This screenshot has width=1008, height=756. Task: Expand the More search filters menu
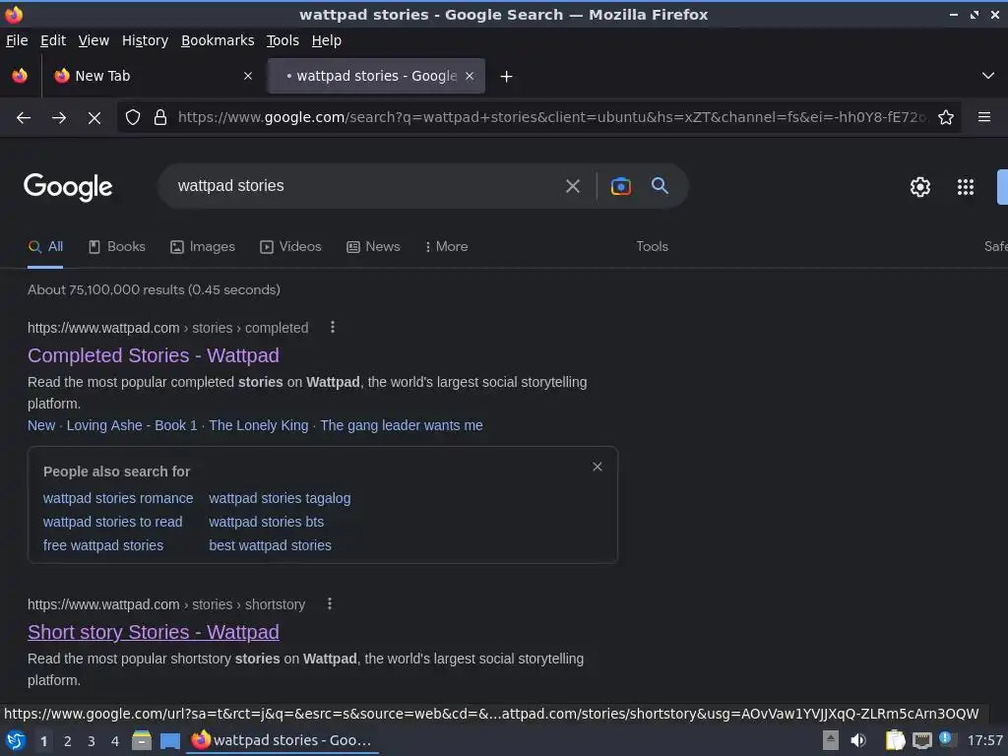(446, 247)
